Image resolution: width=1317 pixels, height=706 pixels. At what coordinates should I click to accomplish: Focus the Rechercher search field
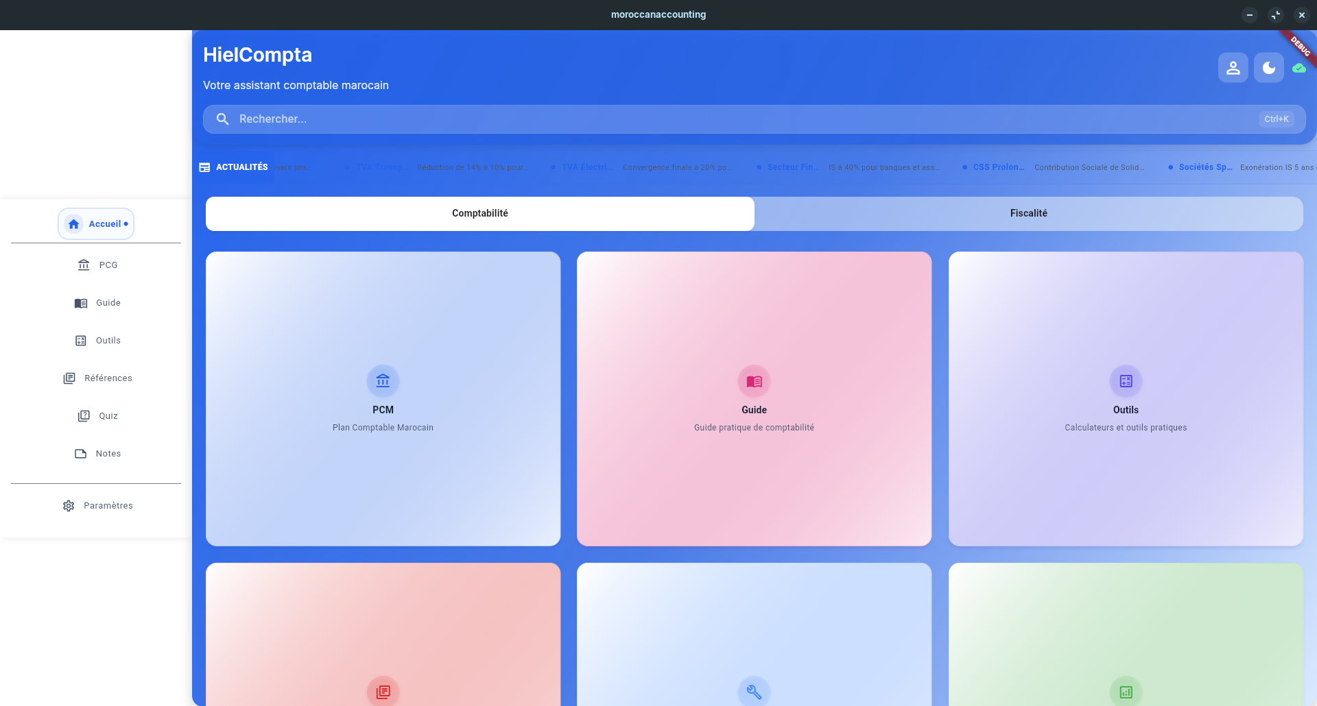(754, 119)
